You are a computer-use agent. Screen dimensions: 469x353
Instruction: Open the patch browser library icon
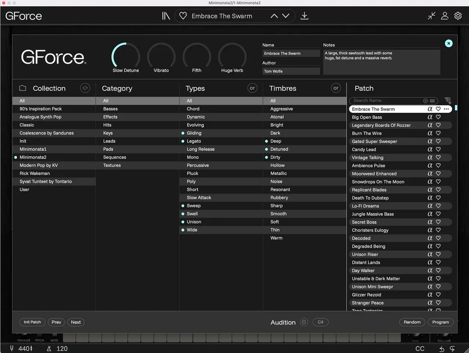(166, 16)
